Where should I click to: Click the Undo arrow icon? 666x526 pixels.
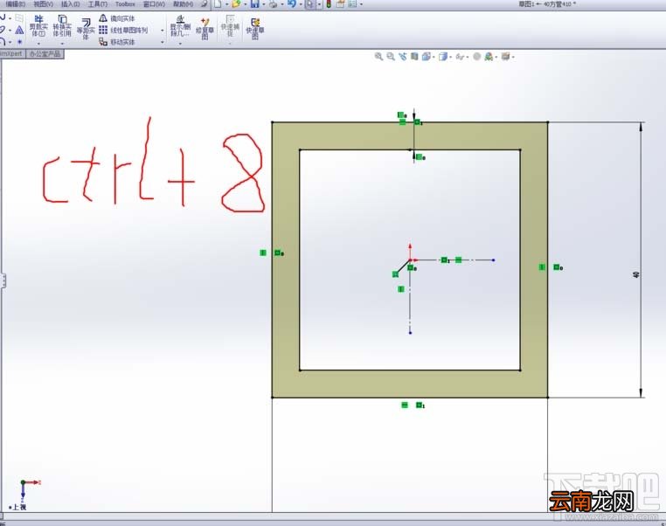point(292,3)
